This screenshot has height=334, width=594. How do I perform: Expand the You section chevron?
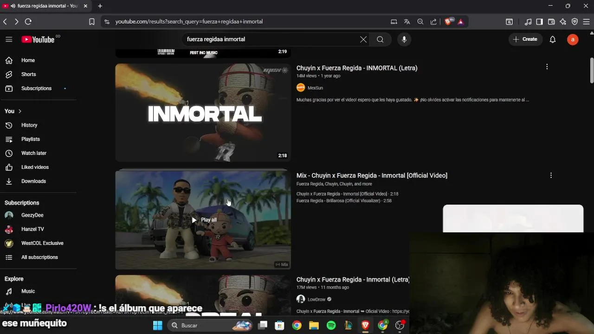coord(20,111)
